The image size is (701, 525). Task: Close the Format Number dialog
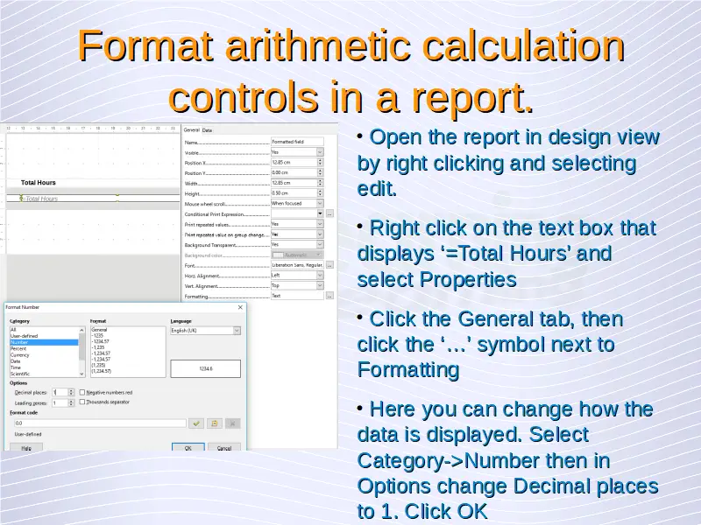point(240,307)
